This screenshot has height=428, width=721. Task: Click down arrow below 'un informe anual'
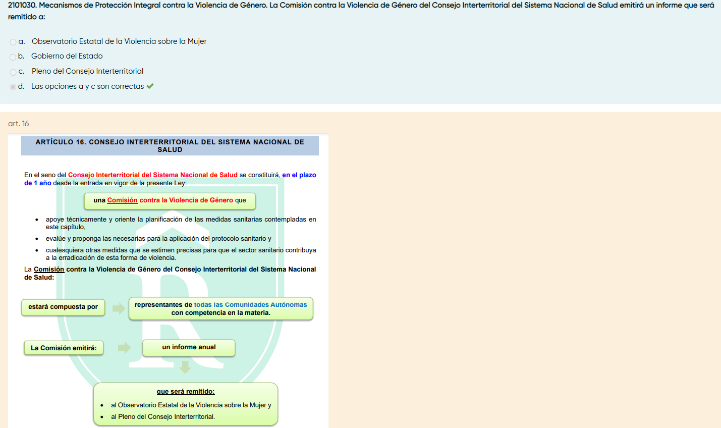(185, 367)
